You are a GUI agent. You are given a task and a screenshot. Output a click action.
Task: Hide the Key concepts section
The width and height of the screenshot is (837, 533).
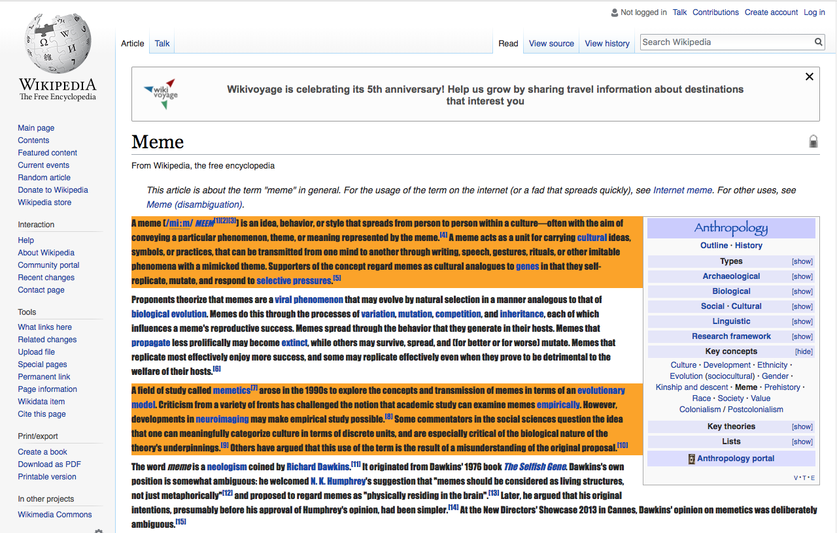[804, 351]
